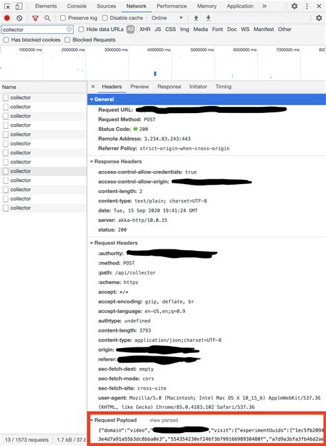Open network panel settings gear icon
Screen dimensions: 326x446
click(x=319, y=18)
